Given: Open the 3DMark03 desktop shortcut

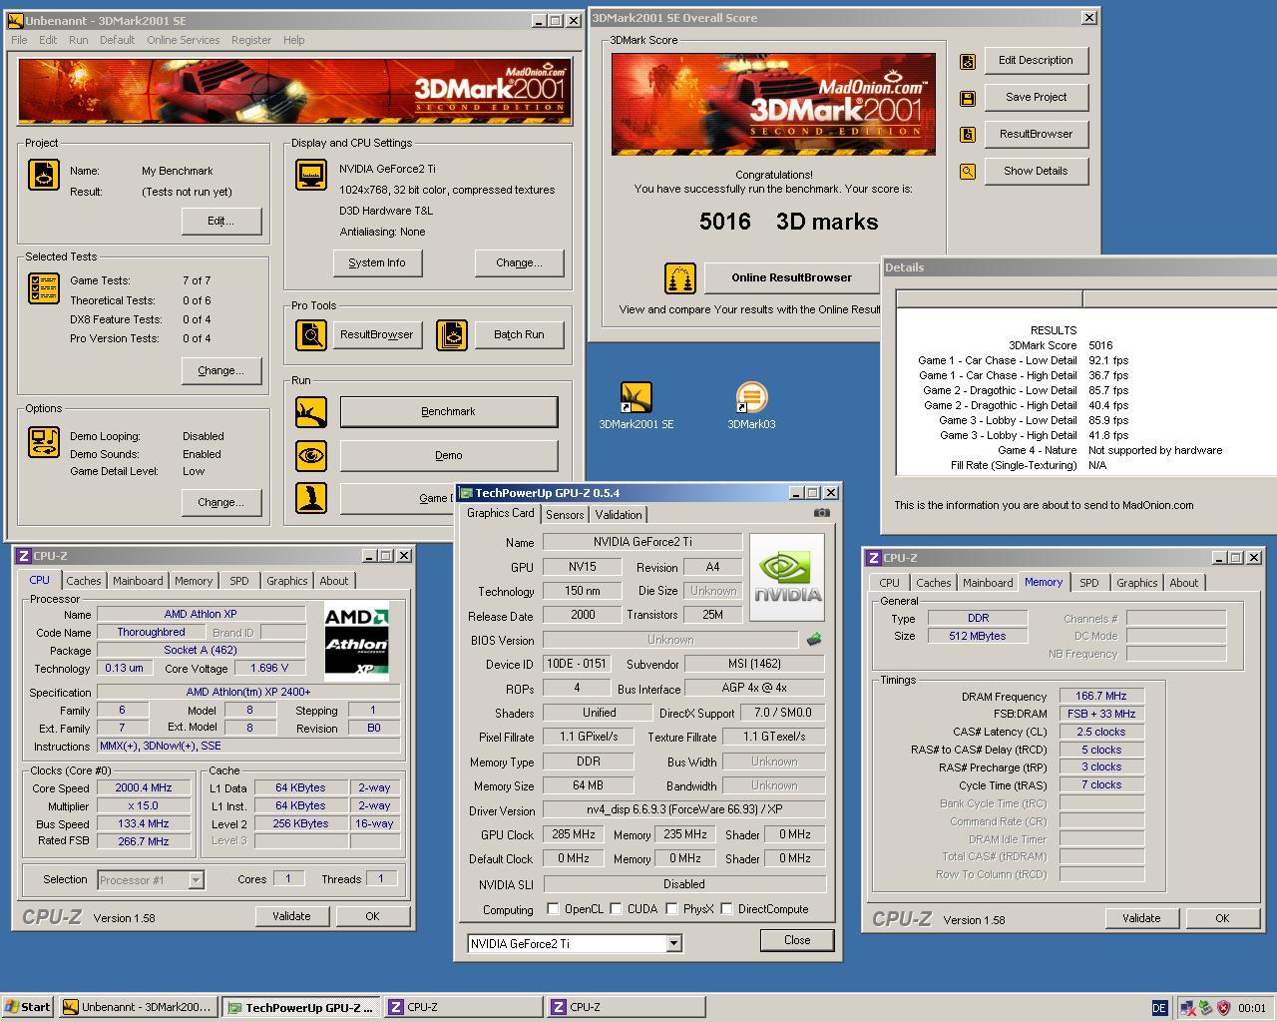Looking at the screenshot, I should (x=751, y=405).
